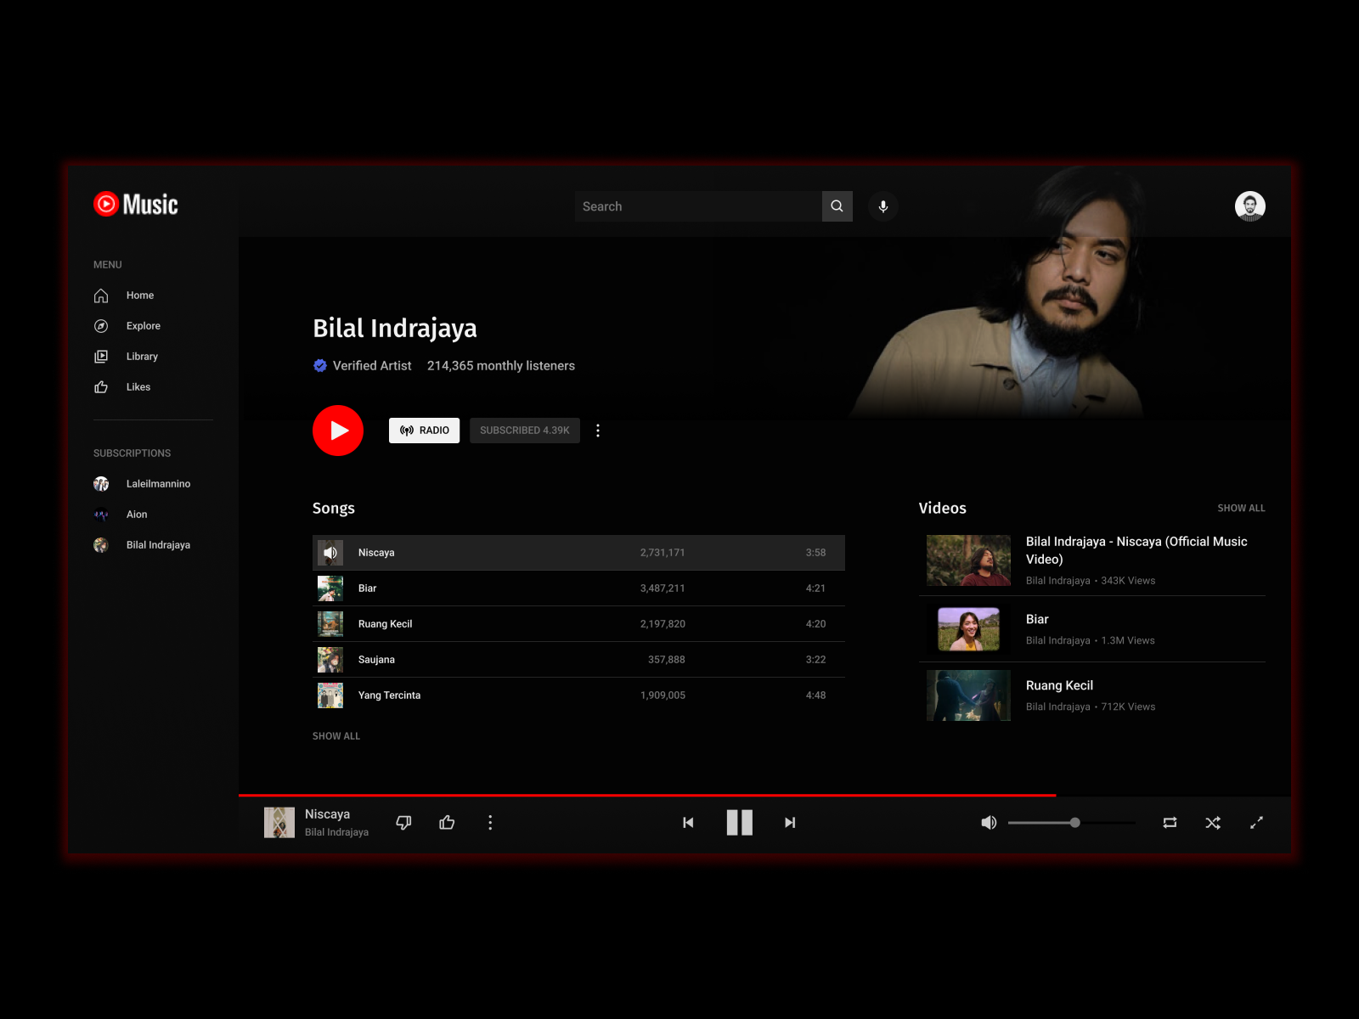This screenshot has width=1359, height=1019.
Task: Open the Home menu item
Action: click(140, 296)
